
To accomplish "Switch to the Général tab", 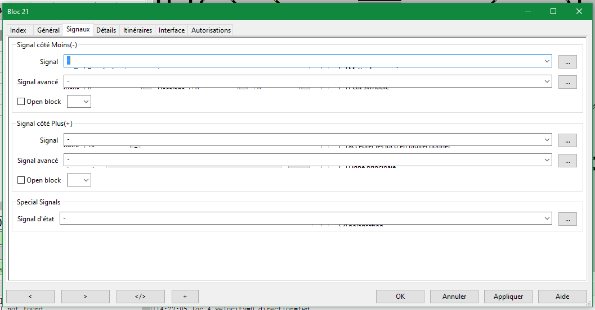I will [x=48, y=30].
